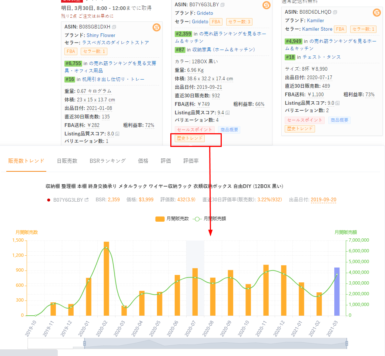Select the 価格 tab

click(143, 161)
